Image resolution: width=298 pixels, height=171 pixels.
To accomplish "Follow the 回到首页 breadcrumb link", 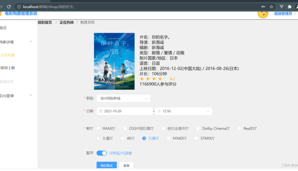I will (x=45, y=22).
